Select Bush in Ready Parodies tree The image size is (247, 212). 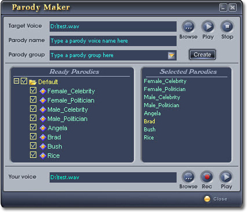click(55, 146)
